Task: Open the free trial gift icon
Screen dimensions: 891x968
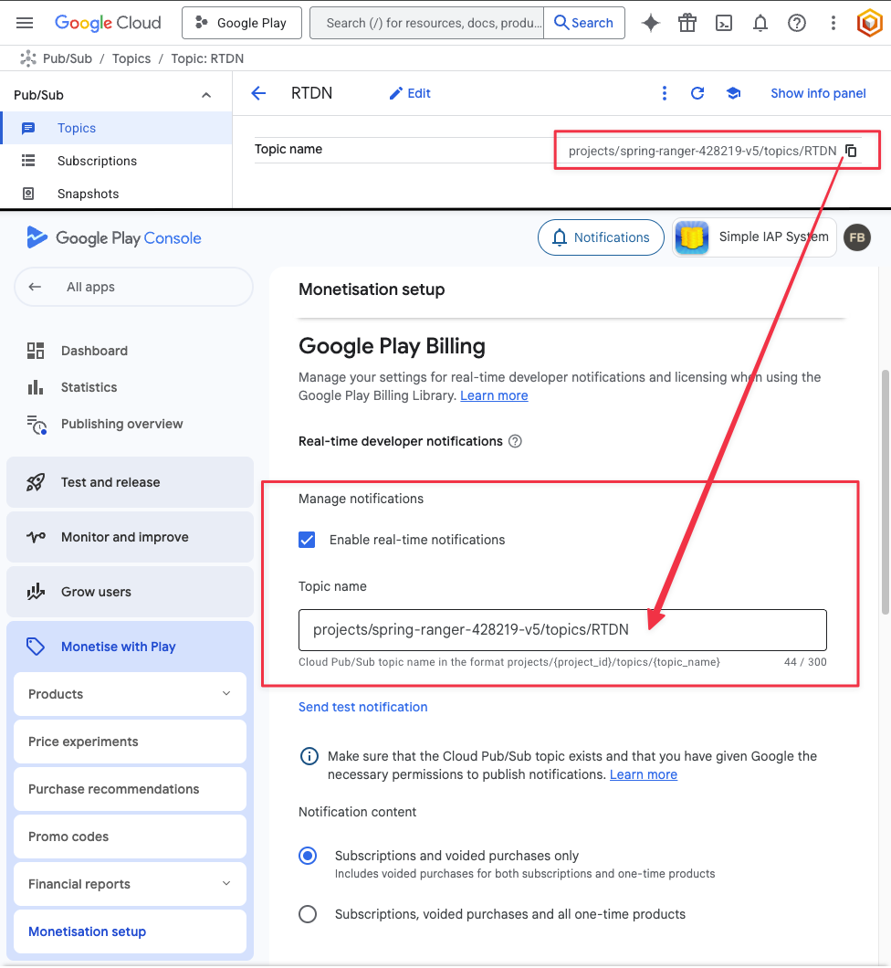Action: point(687,23)
